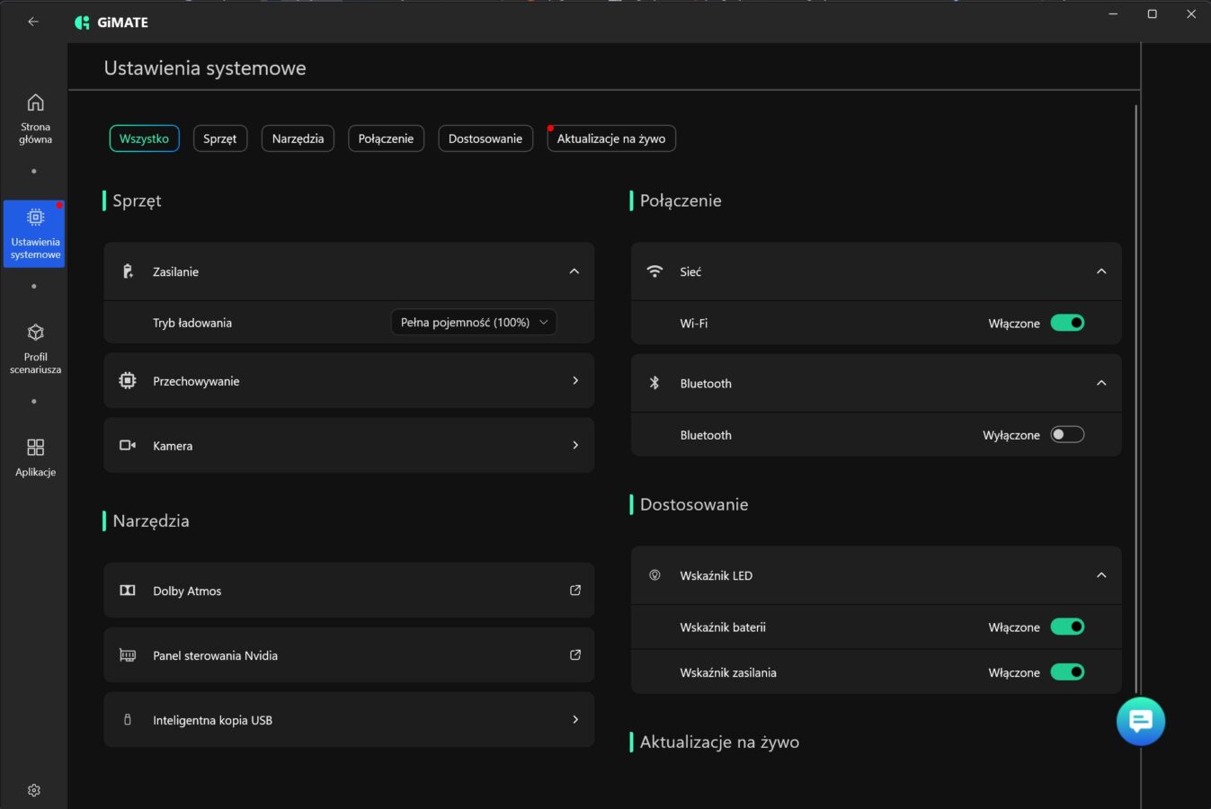This screenshot has height=809, width=1211.
Task: Turn off the Wi-Fi switch
Action: (1067, 323)
